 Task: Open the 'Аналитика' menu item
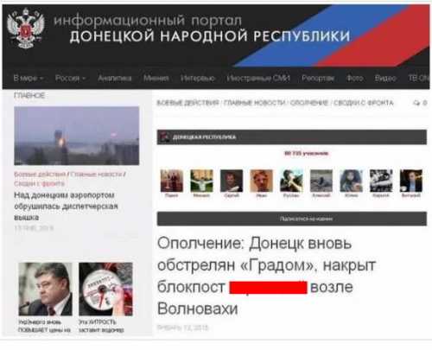(x=115, y=78)
